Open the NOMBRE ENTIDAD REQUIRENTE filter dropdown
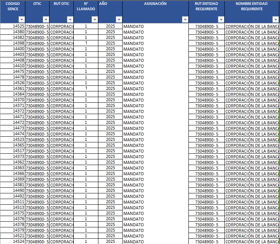Image resolution: width=280 pixels, height=244 pixels. point(276,19)
